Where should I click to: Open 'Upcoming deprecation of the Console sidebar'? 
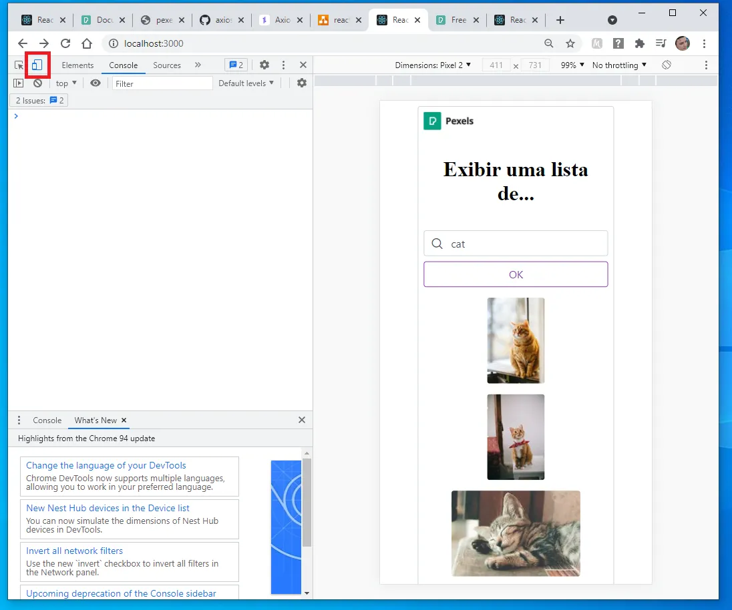click(121, 594)
